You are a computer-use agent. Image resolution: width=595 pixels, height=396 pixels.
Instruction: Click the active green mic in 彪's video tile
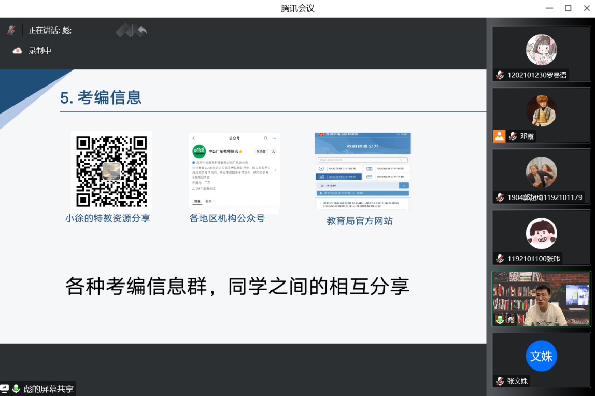(x=500, y=320)
